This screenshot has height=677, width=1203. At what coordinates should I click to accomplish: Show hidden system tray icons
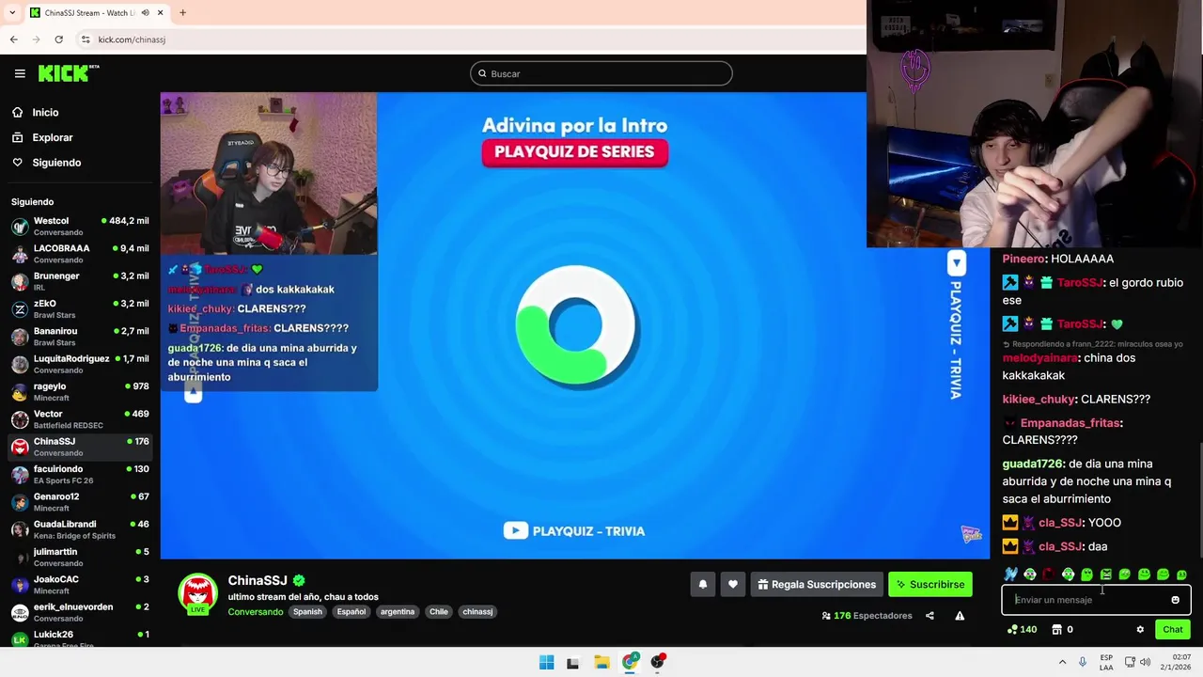coord(1062,662)
